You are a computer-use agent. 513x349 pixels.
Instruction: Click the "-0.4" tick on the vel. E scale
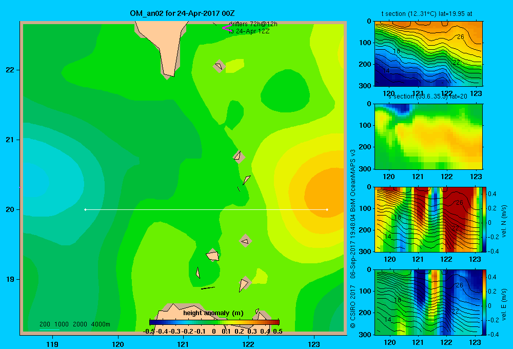492,334
